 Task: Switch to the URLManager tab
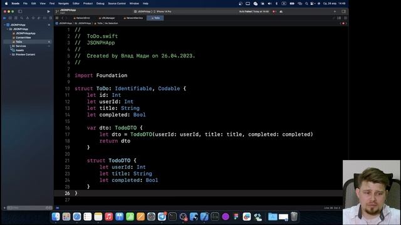(x=107, y=18)
